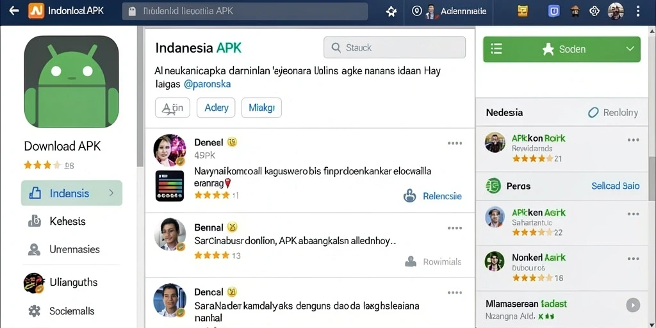Expand the Soden dropdown chevron

click(630, 49)
